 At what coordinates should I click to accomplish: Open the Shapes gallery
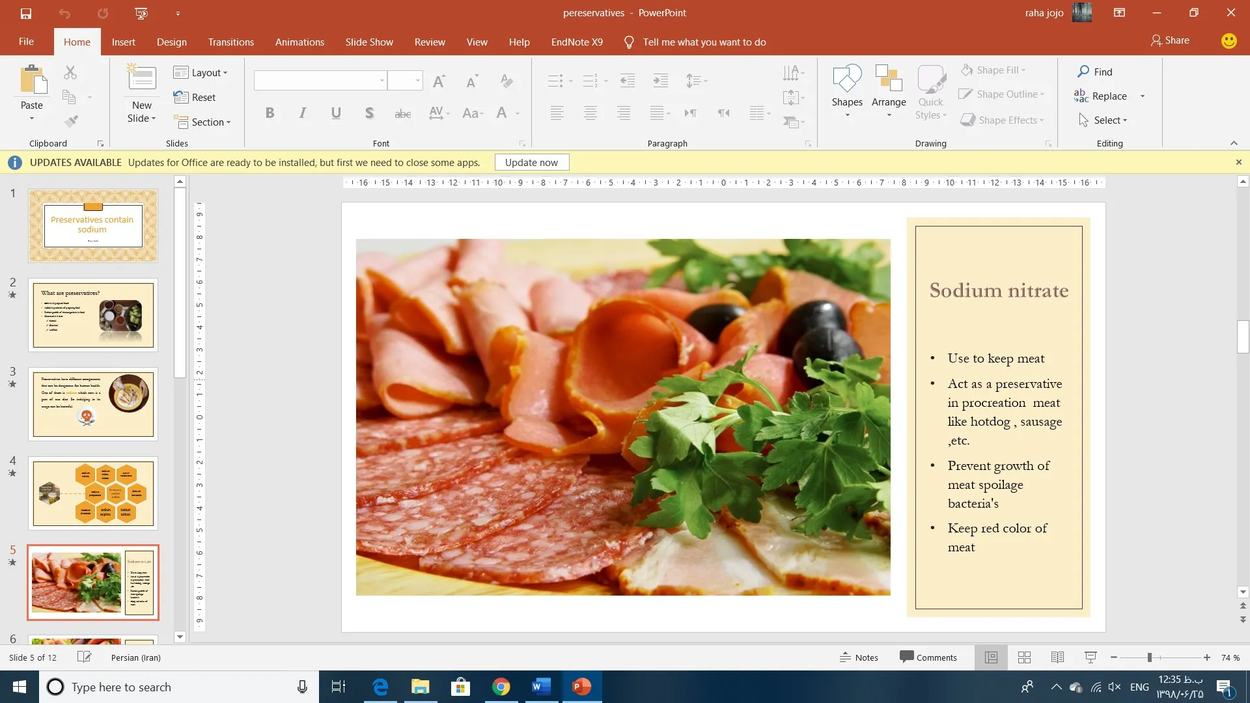(x=847, y=81)
